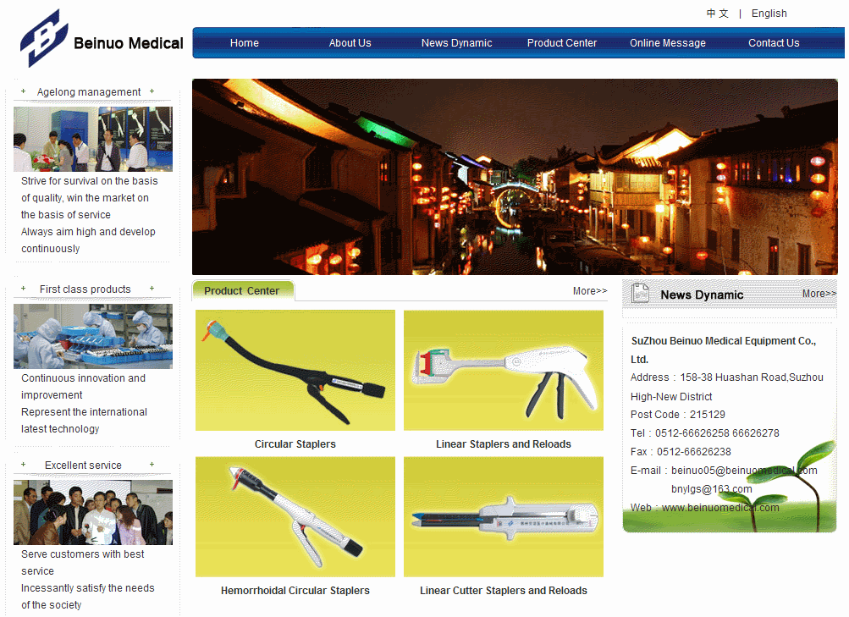Click More>> beside the Product Center tab
The image size is (849, 617).
[x=589, y=291]
